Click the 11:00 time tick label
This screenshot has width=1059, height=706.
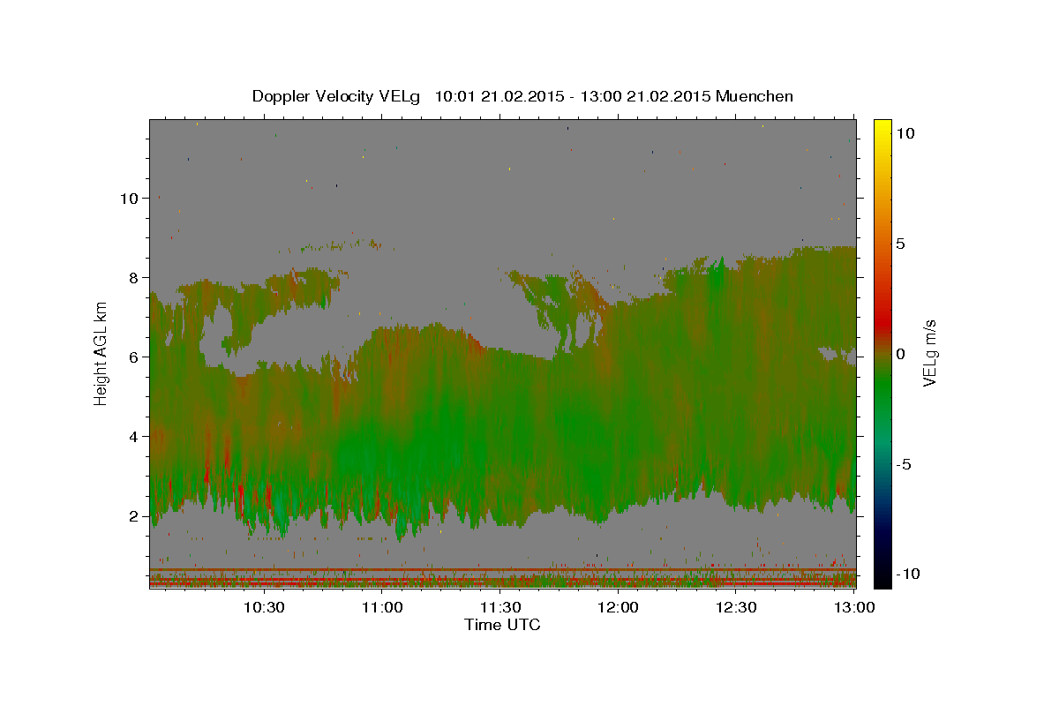point(382,607)
